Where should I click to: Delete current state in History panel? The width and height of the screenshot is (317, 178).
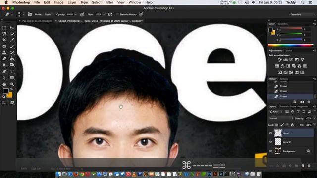coord(309,102)
